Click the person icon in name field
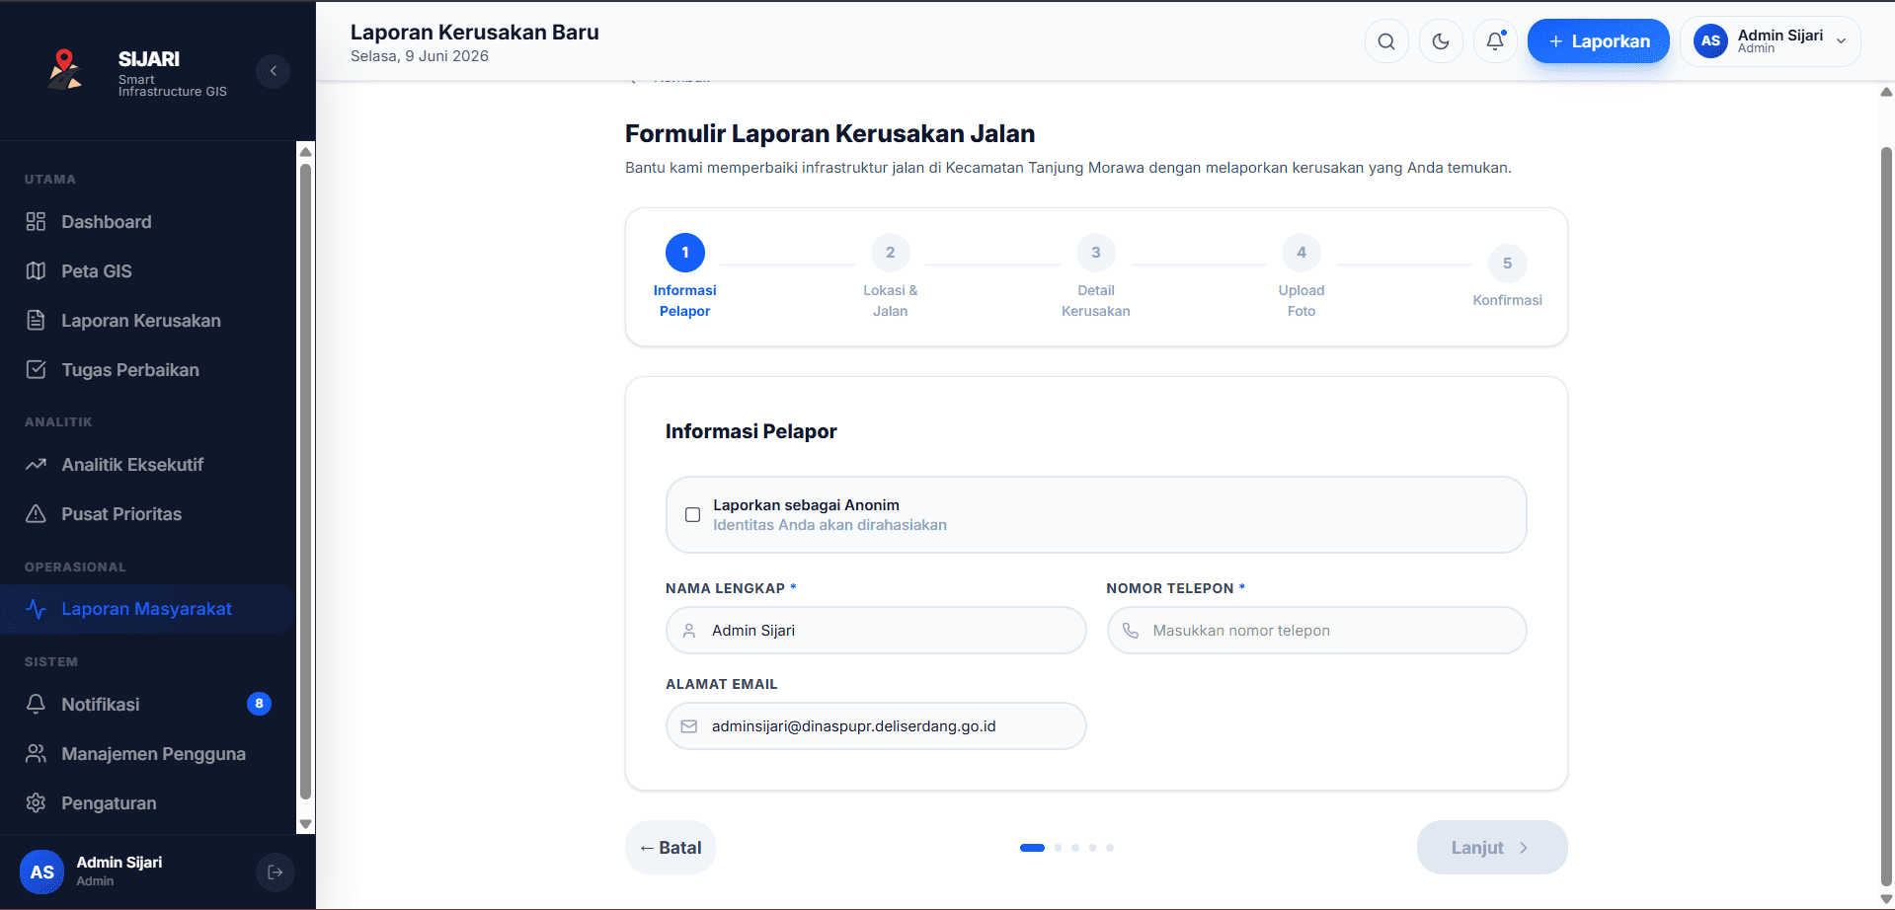 (689, 631)
